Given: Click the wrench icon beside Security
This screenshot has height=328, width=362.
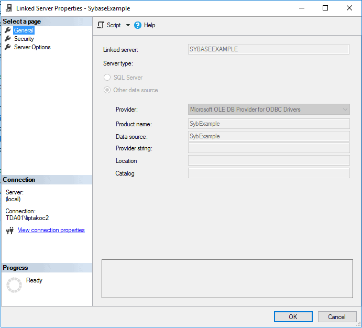Looking at the screenshot, I should 8,39.
